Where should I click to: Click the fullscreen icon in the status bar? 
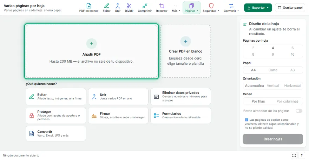[294, 155]
